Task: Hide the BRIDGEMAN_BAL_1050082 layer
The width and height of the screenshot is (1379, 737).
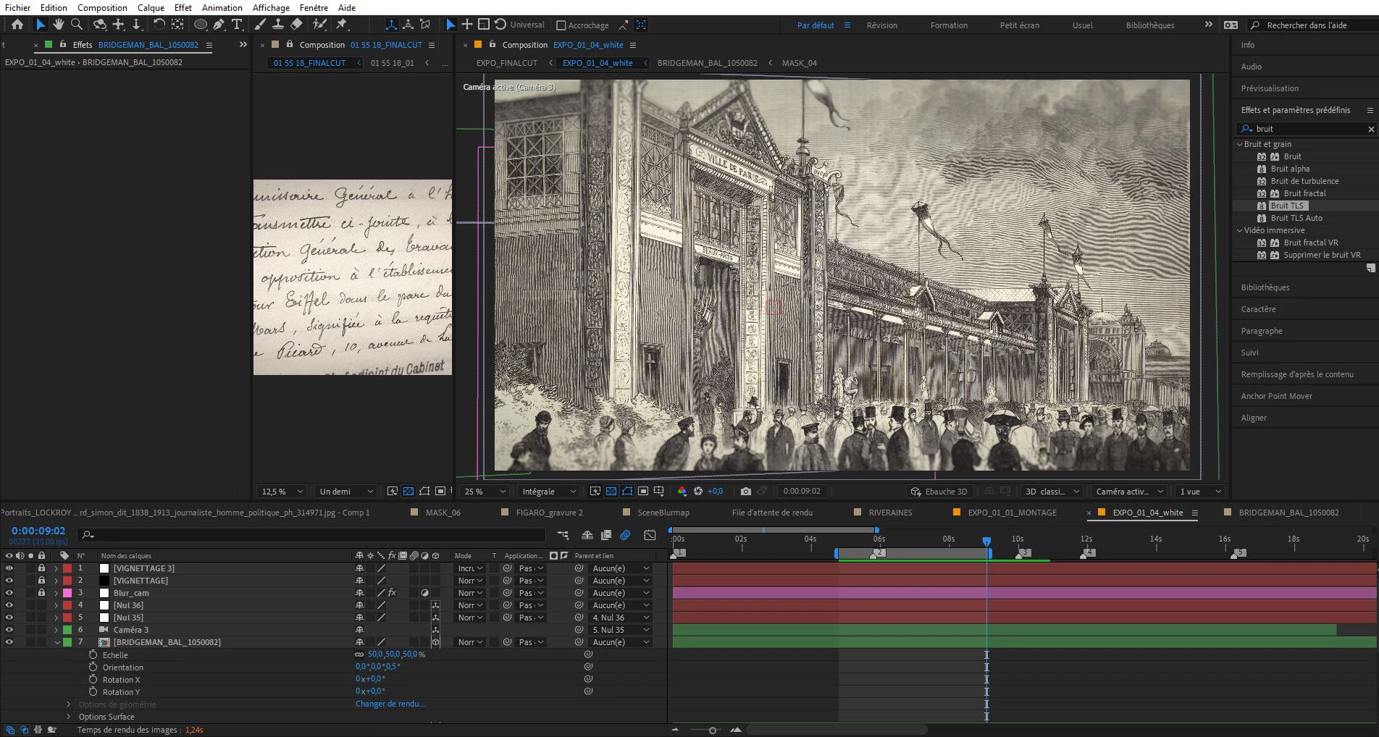Action: [9, 642]
